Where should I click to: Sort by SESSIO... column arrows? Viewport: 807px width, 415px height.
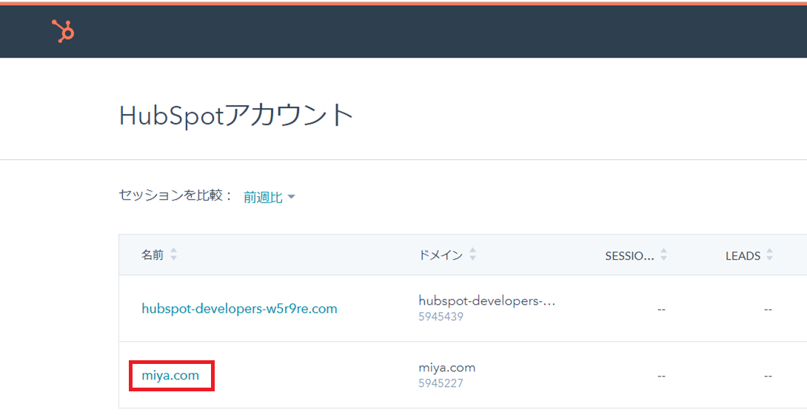(663, 254)
